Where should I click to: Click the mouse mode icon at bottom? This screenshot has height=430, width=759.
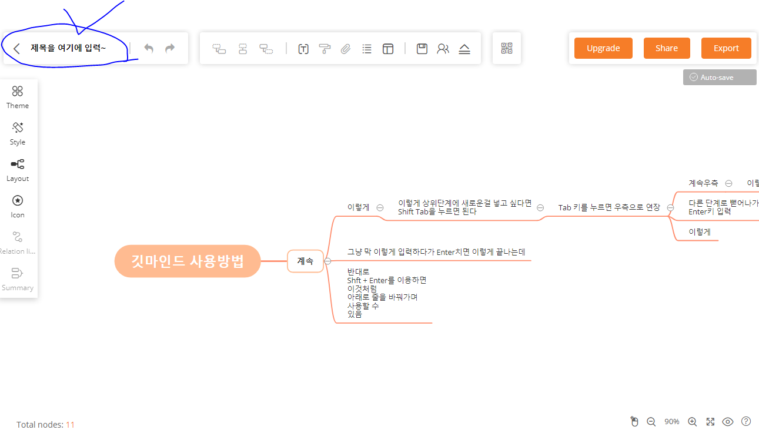(634, 421)
